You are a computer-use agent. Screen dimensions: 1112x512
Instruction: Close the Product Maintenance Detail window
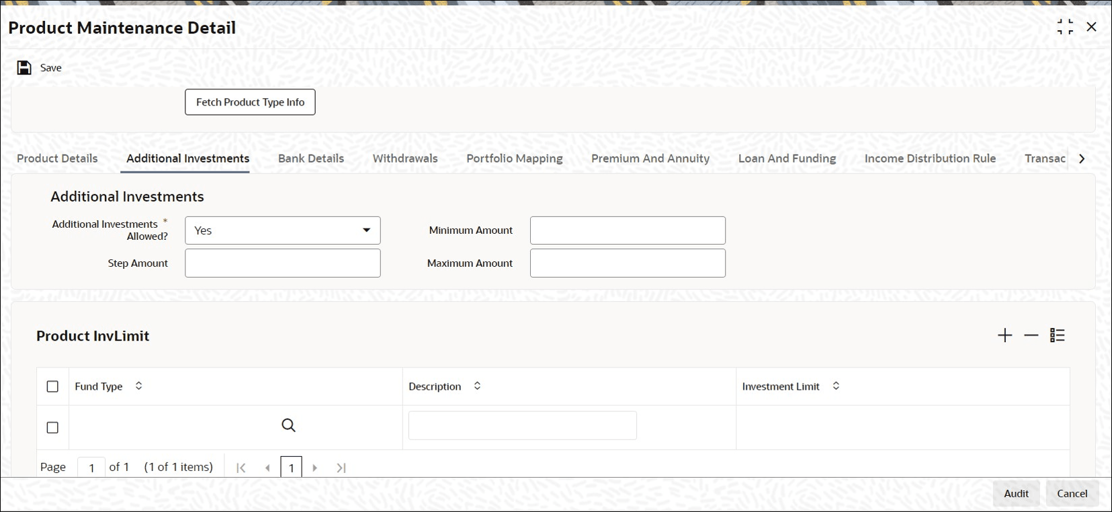pyautogui.click(x=1091, y=27)
